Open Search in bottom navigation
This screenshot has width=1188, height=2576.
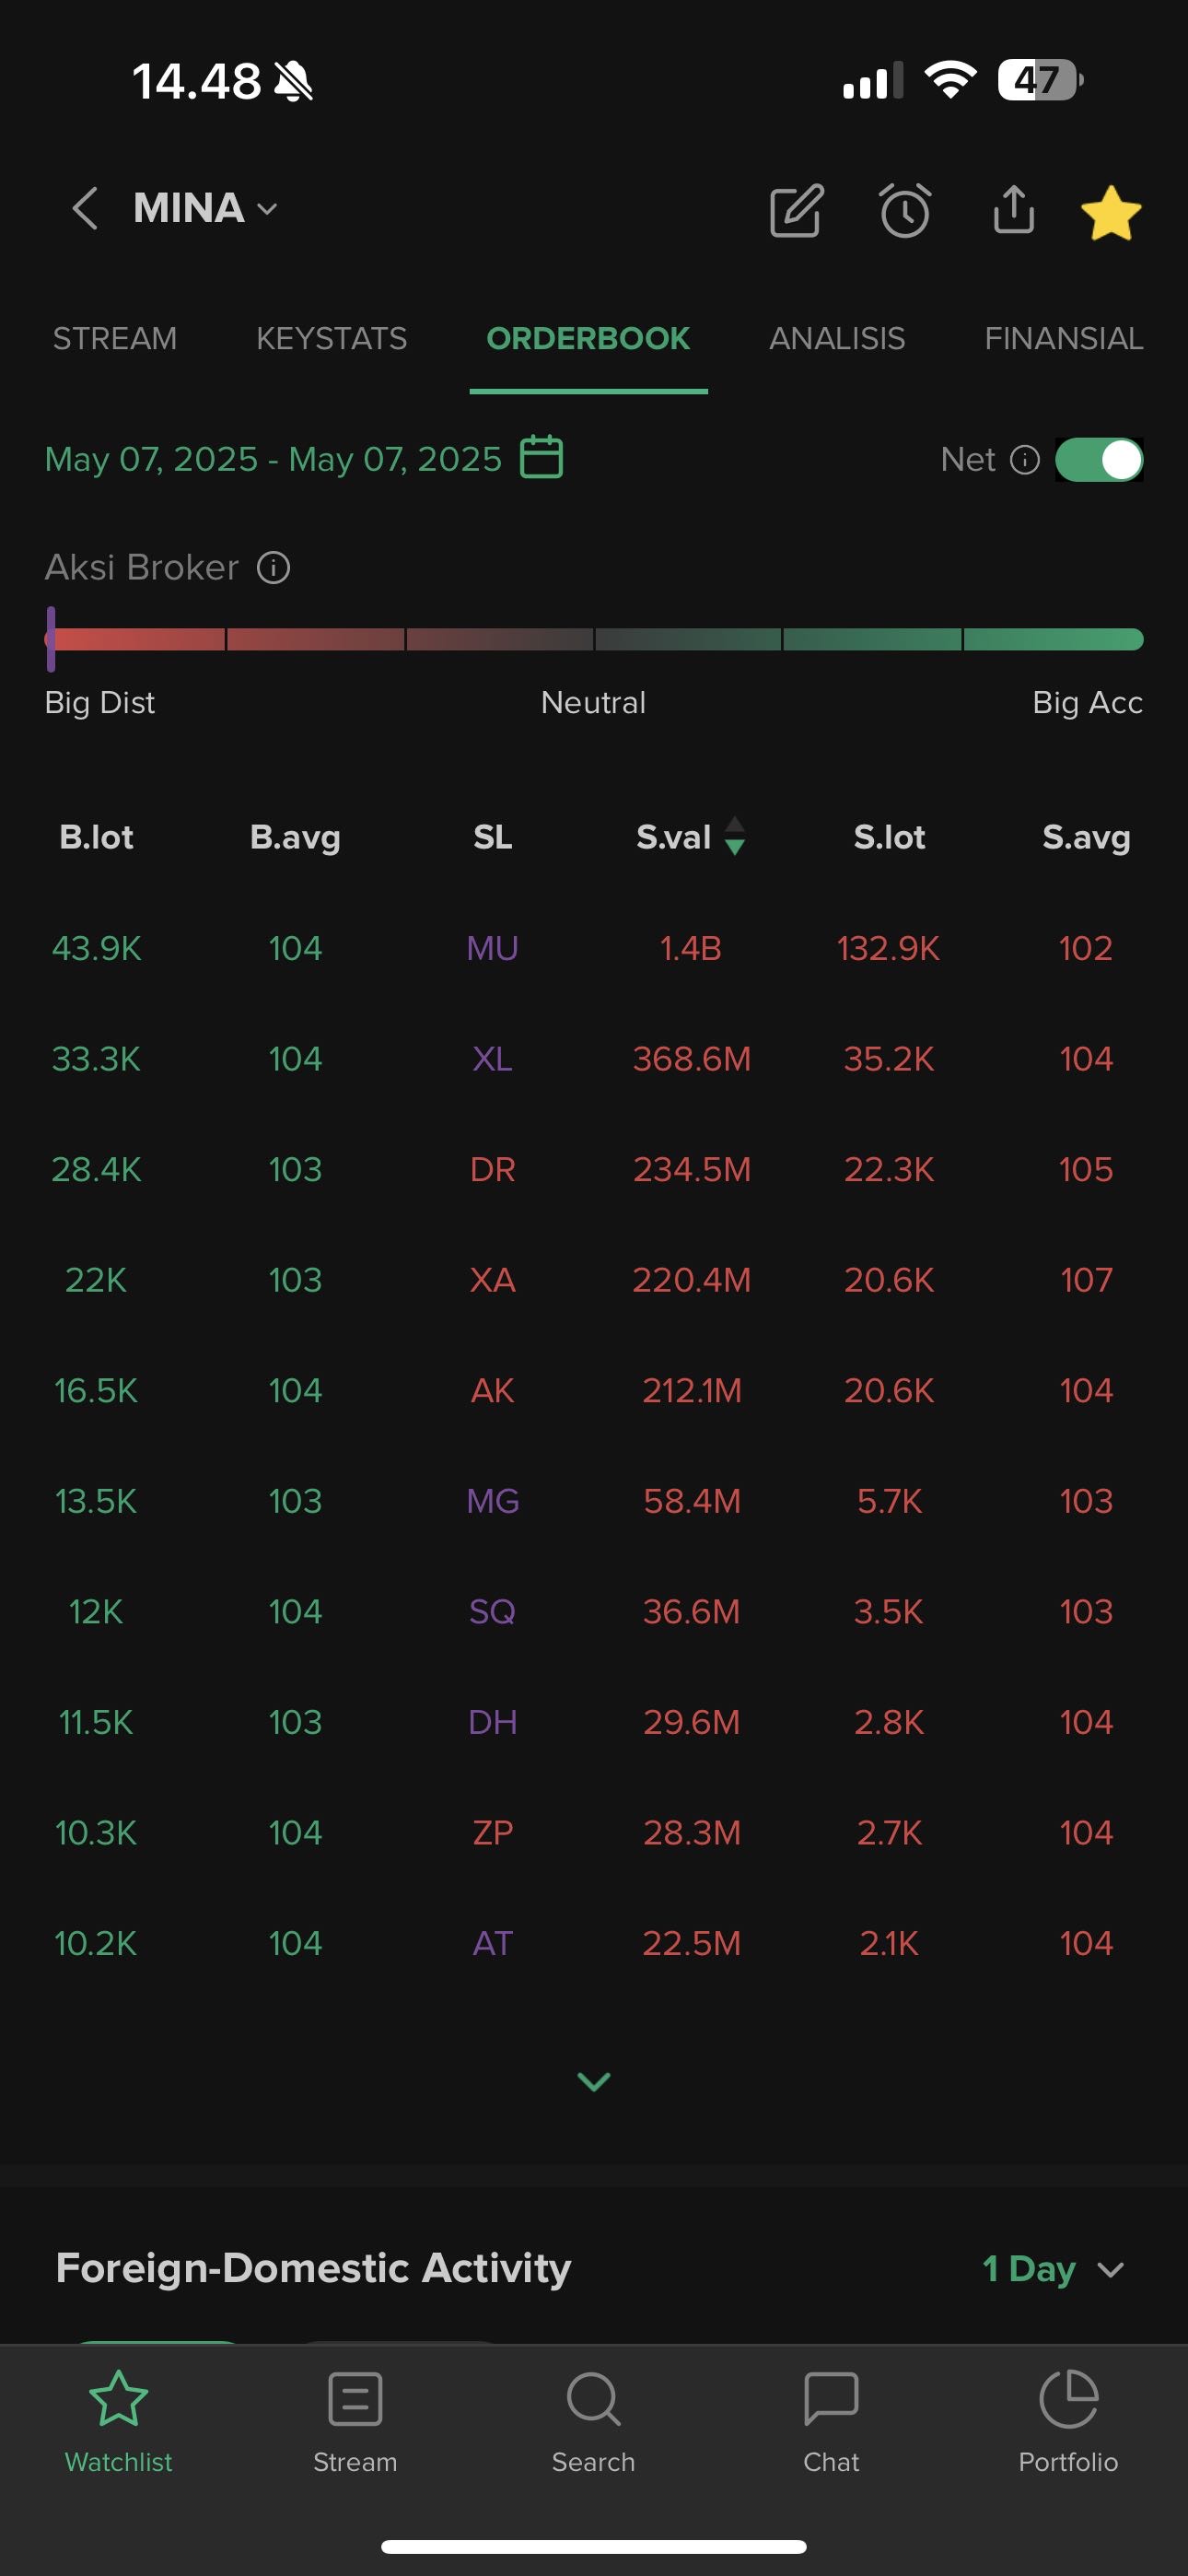coord(593,2419)
